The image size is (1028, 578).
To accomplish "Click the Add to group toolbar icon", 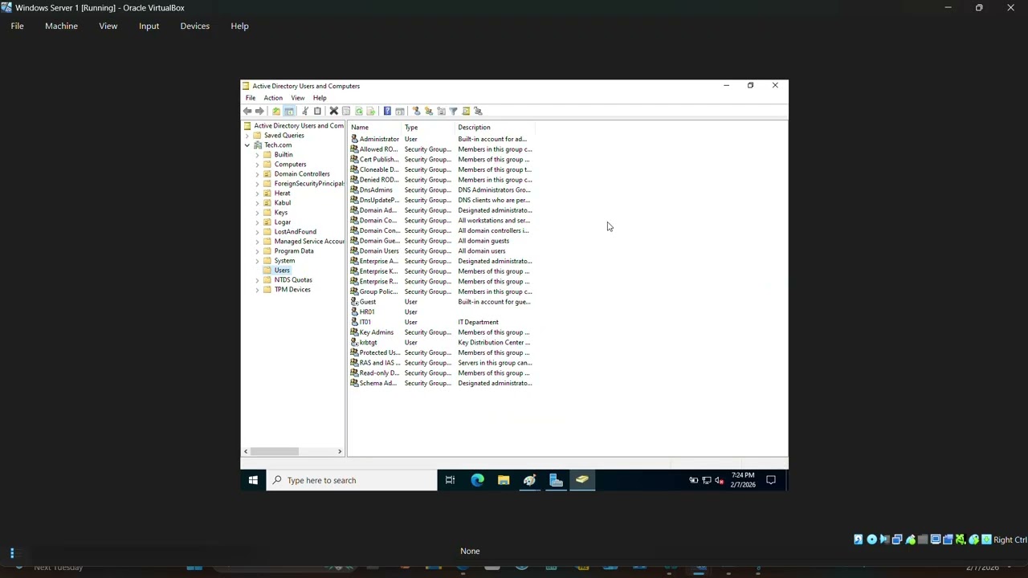I will [478, 111].
